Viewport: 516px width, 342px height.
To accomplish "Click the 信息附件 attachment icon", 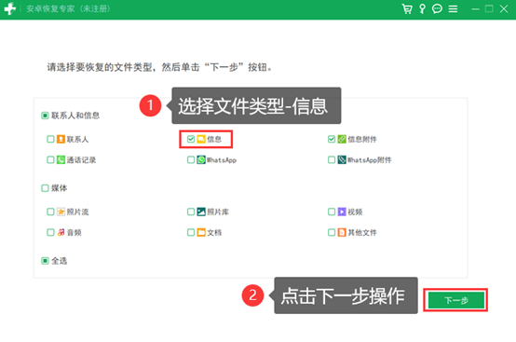I will point(342,139).
